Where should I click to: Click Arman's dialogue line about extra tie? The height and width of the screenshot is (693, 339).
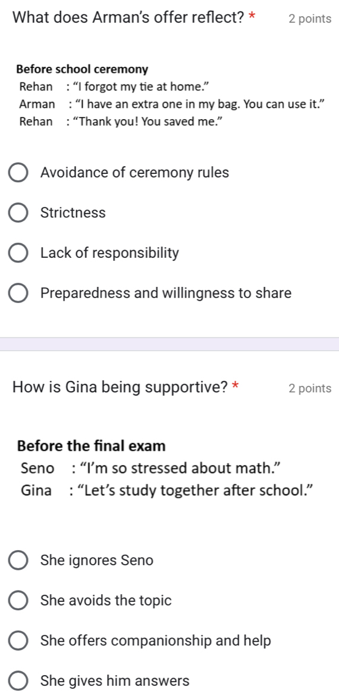click(x=173, y=105)
